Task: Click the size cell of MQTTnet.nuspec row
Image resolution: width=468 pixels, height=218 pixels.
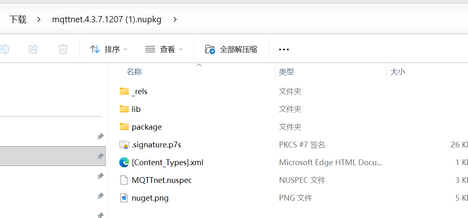Action: [x=461, y=180]
